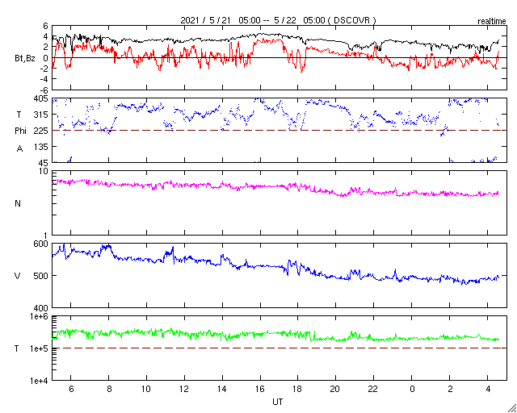This screenshot has width=517, height=413.
Task: Click the "12" hour tick on the UT axis
Action: pos(185,390)
